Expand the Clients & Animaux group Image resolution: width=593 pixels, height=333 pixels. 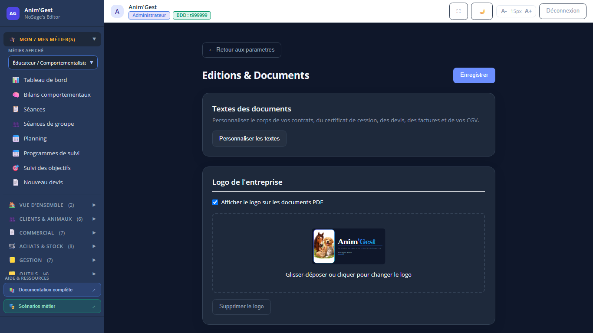(52, 219)
